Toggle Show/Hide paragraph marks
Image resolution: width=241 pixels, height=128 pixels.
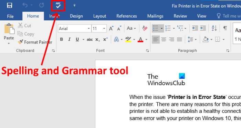point(225,28)
